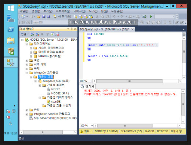Click the green Execute query arrow icon

(x=151, y=17)
